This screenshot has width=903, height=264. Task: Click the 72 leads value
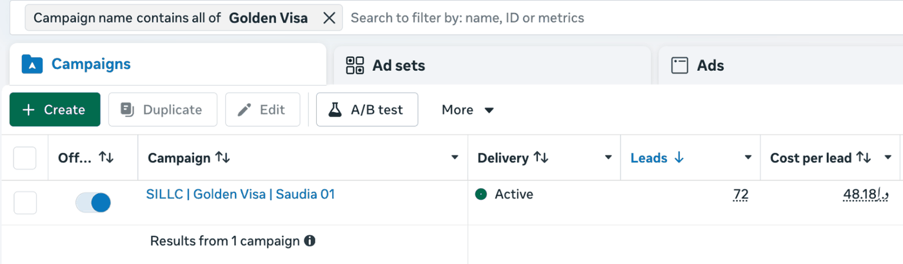pyautogui.click(x=740, y=194)
